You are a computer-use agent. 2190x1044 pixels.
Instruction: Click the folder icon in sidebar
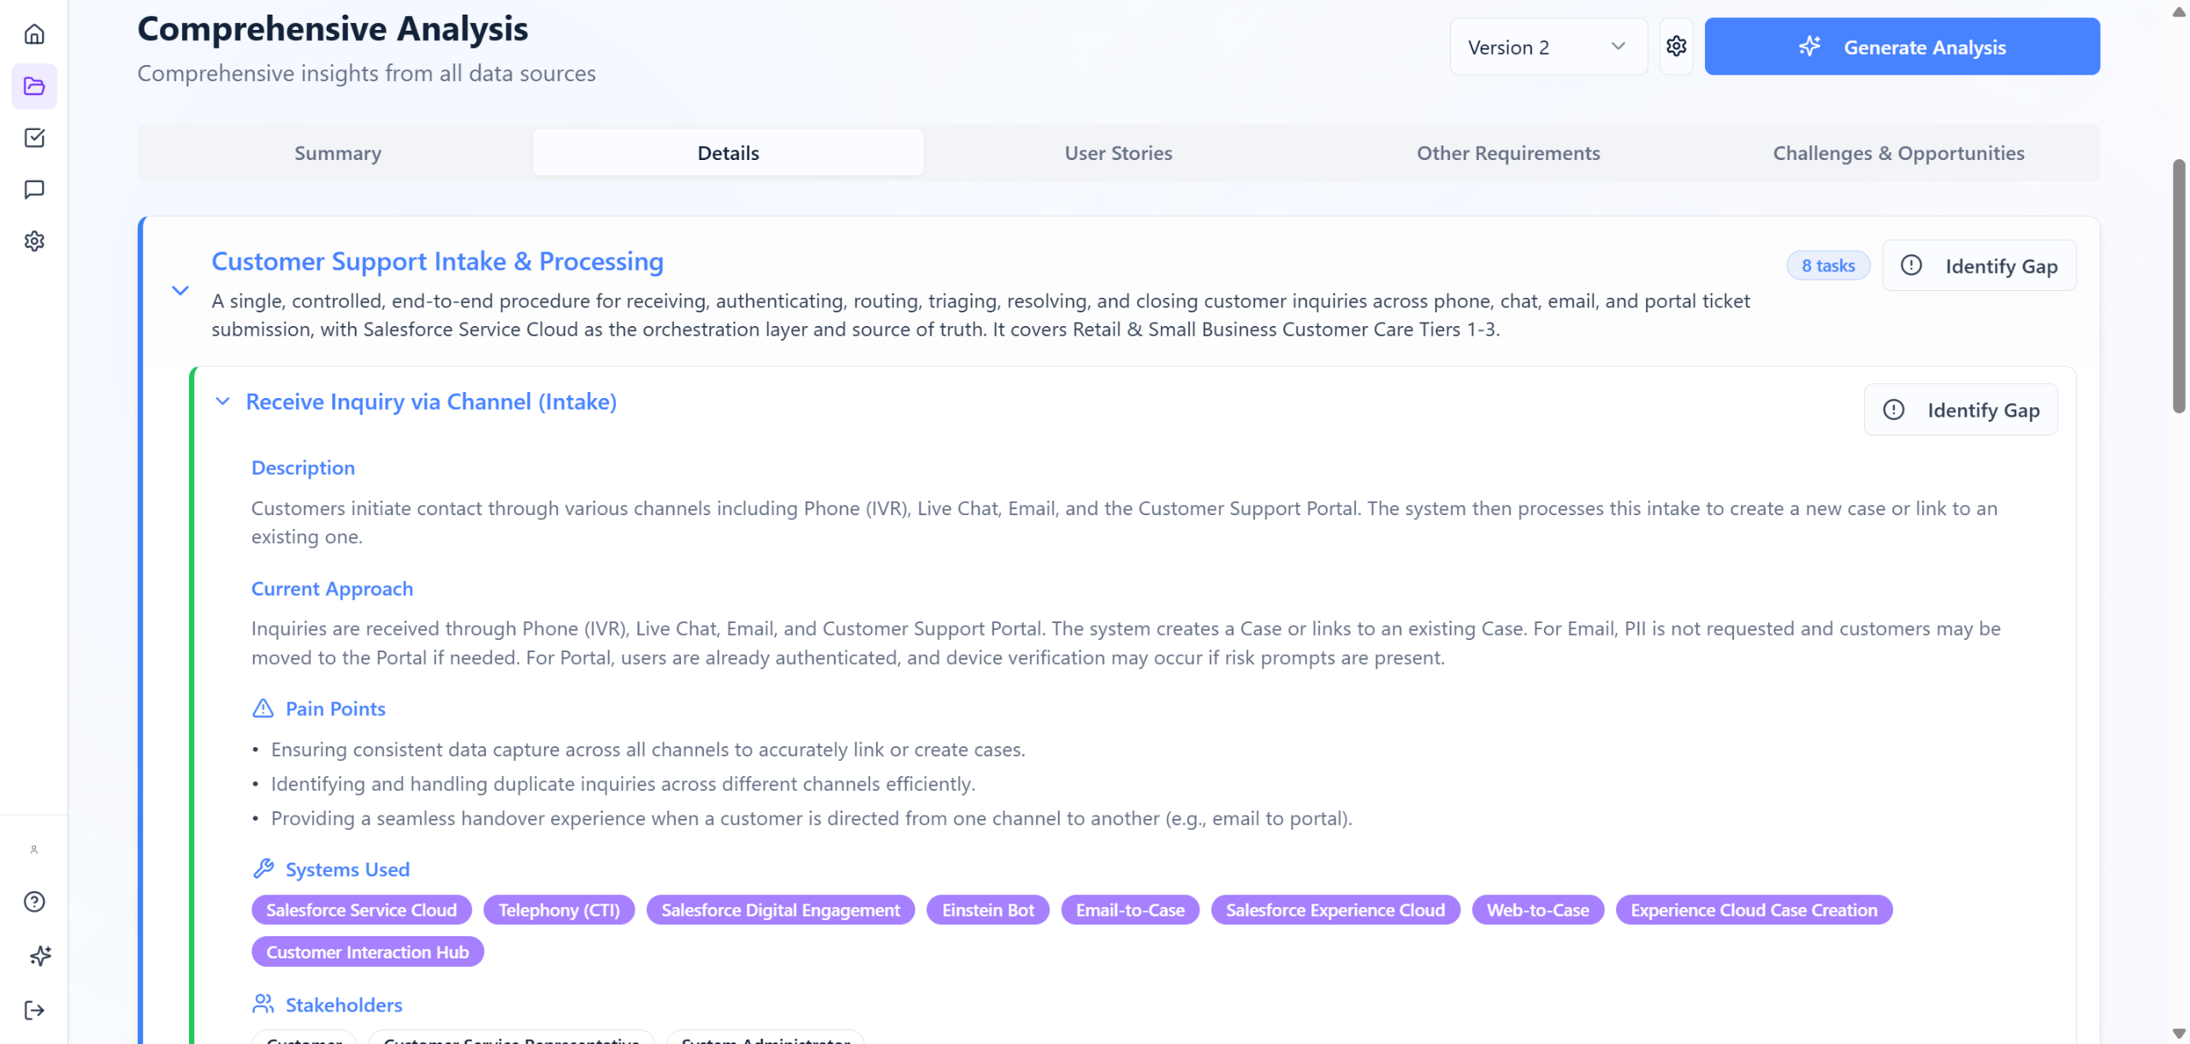pos(34,86)
